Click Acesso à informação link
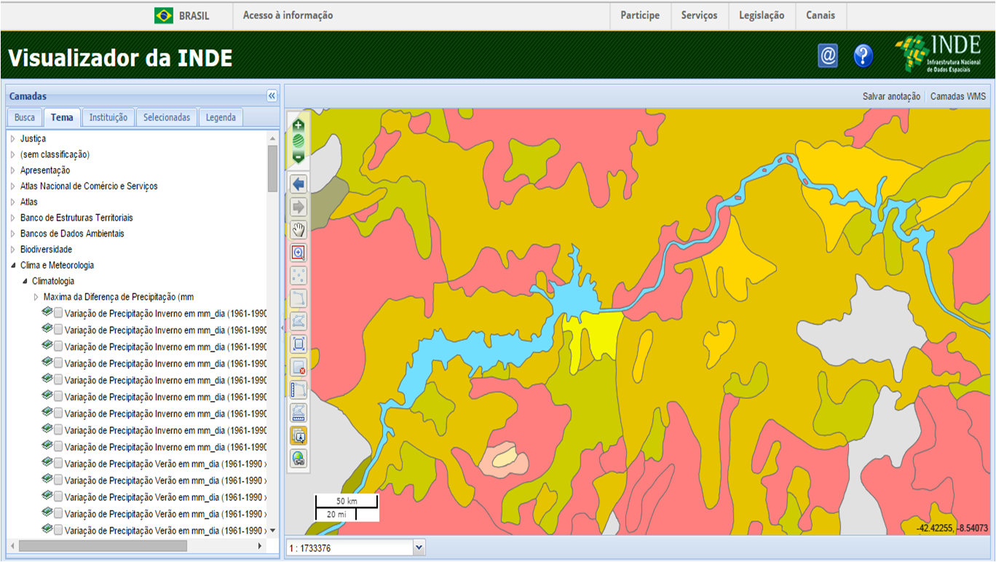This screenshot has width=996, height=562. tap(288, 15)
